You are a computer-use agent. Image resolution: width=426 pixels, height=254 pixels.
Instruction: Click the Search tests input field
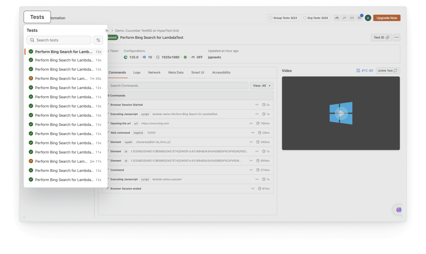(59, 40)
